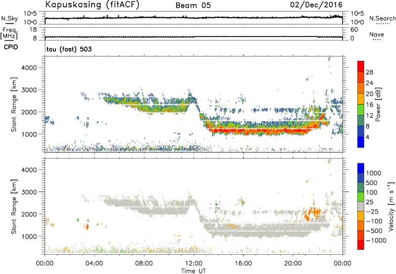Click 'Slant Range [km]' label of power plot
The image size is (396, 274).
click(x=14, y=104)
